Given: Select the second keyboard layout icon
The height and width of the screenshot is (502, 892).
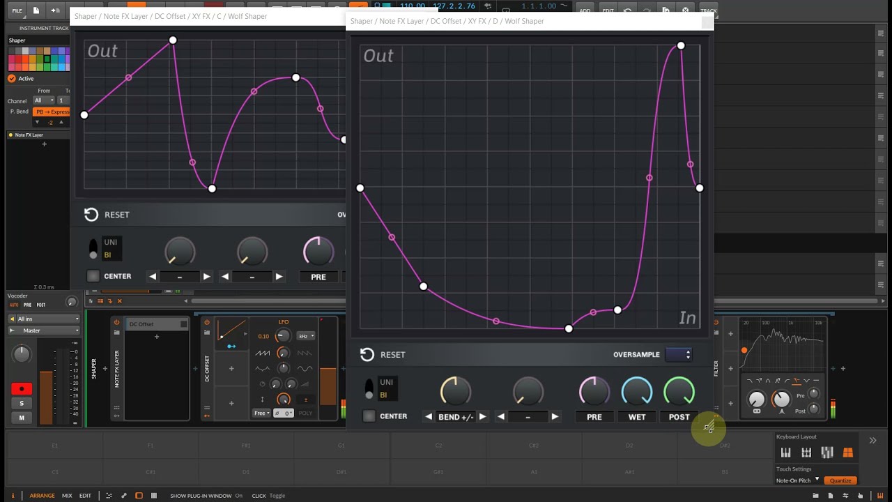Looking at the screenshot, I should coord(806,452).
